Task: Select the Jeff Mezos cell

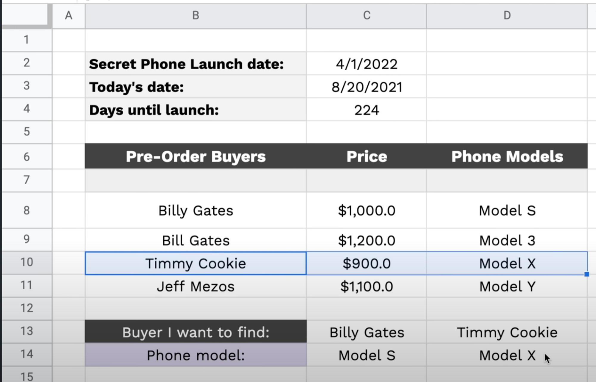Action: click(195, 286)
